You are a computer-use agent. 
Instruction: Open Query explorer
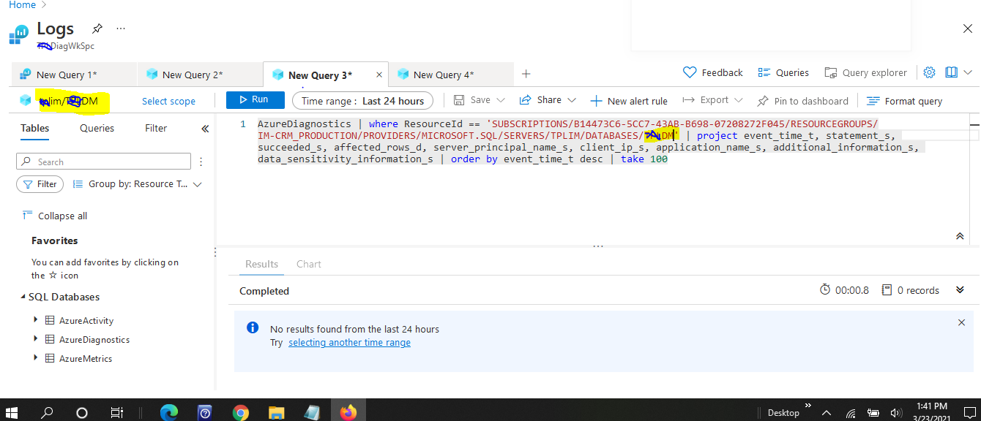pyautogui.click(x=865, y=72)
